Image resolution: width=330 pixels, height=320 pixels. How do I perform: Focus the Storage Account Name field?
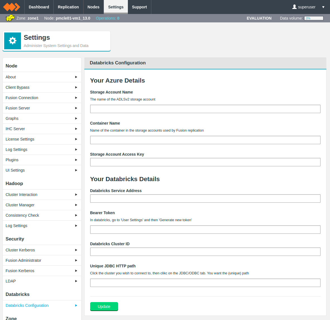pyautogui.click(x=205, y=109)
